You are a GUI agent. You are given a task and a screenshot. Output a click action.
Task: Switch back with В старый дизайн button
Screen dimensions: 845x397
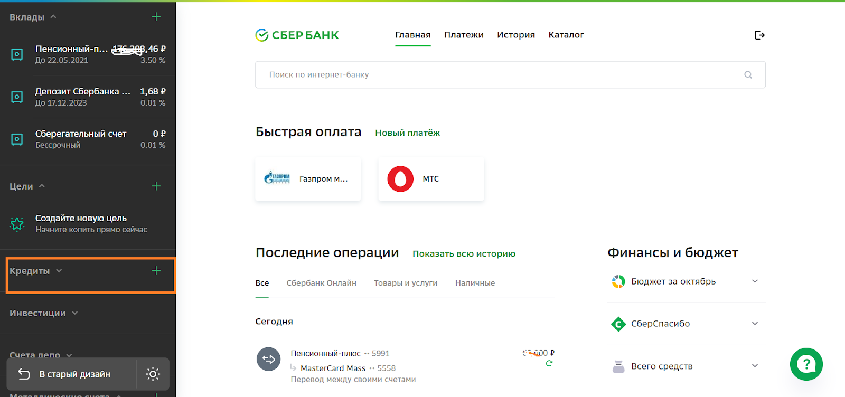71,374
